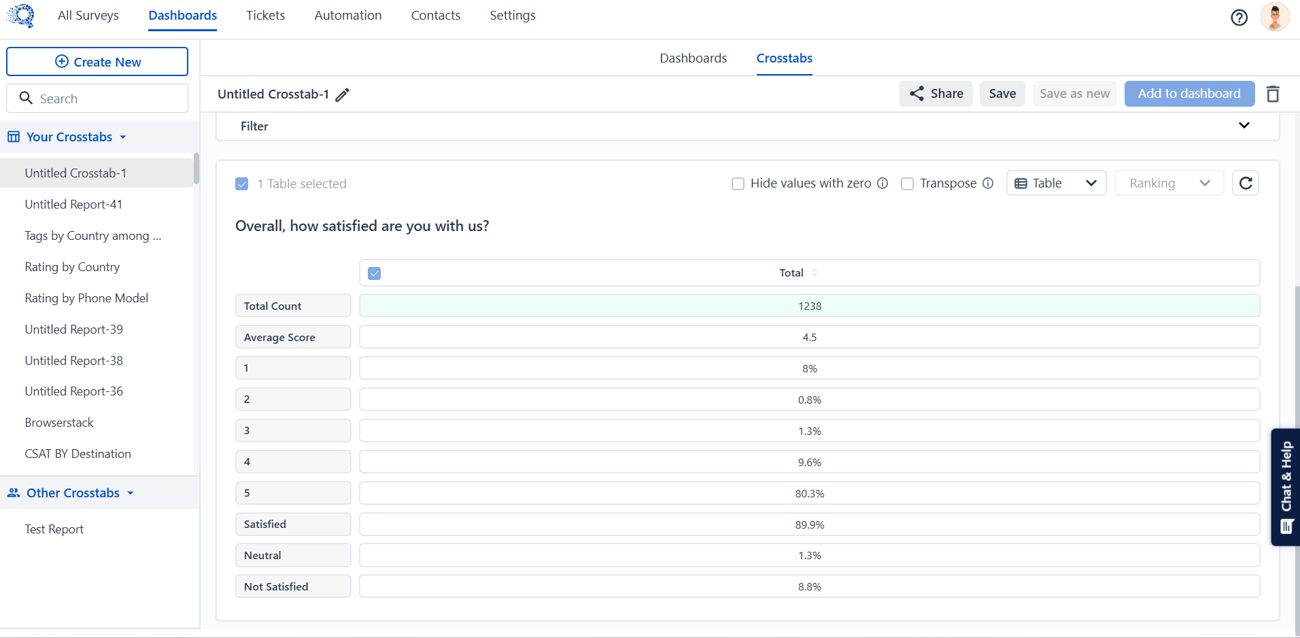Click the crosstab Search input field
This screenshot has width=1300, height=638.
[x=97, y=99]
